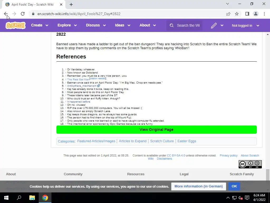
Task: Click the browser back arrow
Action: point(6,14)
